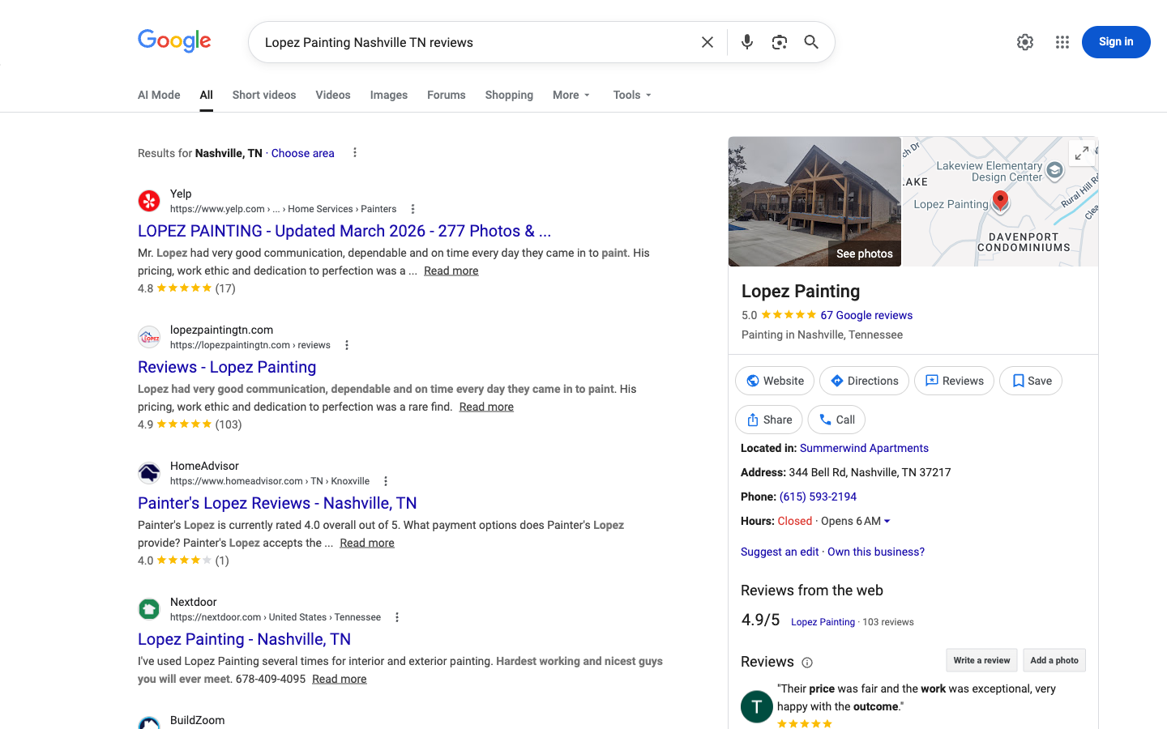
Task: Click the Write a review button
Action: tap(981, 660)
